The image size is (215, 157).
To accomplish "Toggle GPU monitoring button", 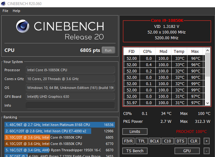I will point(187,151).
